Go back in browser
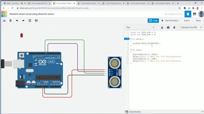This screenshot has height=114, width=204. (x=4, y=8)
